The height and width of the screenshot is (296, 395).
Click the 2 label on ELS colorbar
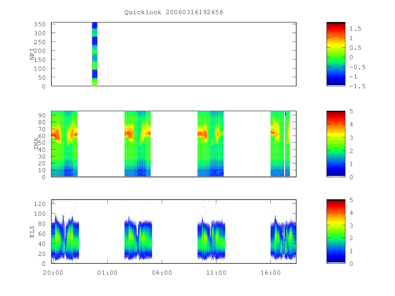(351, 238)
